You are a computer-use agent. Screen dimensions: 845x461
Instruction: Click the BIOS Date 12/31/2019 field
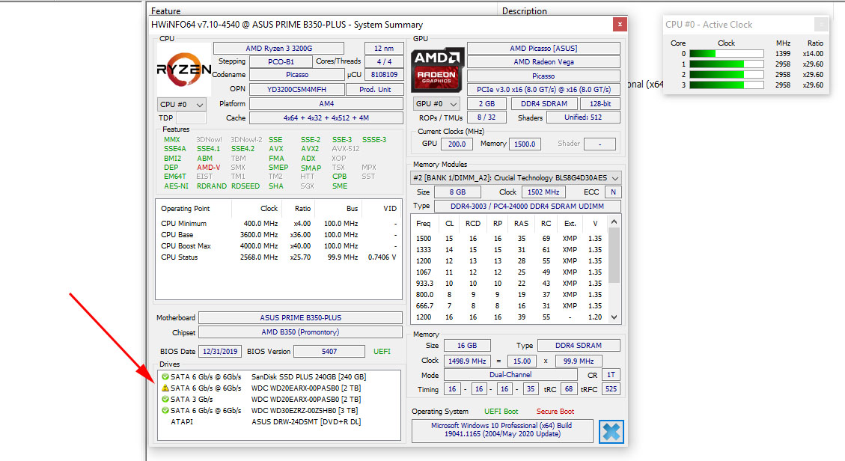220,351
